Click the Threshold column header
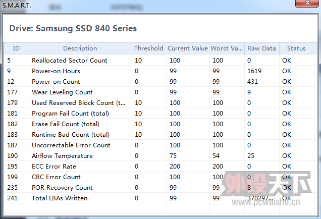The image size is (321, 219). click(x=149, y=48)
